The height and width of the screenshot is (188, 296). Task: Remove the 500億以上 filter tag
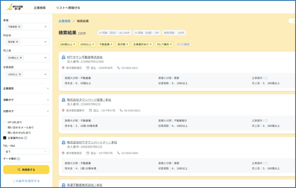(x=74, y=44)
